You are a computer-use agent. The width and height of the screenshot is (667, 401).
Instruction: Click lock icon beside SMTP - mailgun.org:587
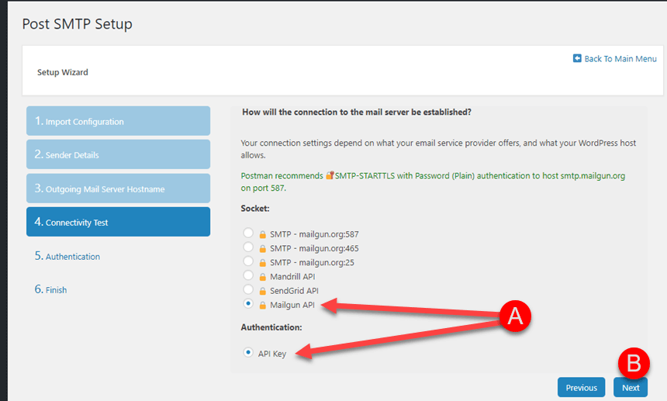pos(262,234)
